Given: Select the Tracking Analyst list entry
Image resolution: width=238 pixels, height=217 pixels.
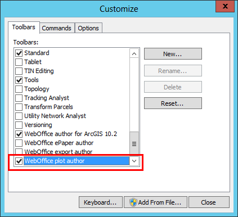Looking at the screenshot, I should [x=47, y=98].
